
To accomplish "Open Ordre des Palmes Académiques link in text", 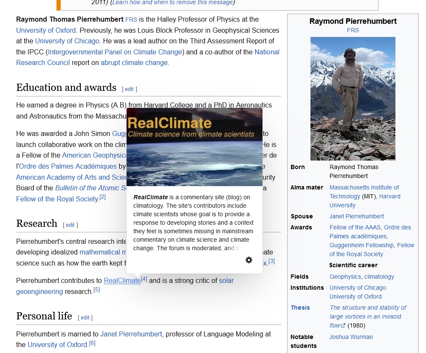I will (x=68, y=167).
